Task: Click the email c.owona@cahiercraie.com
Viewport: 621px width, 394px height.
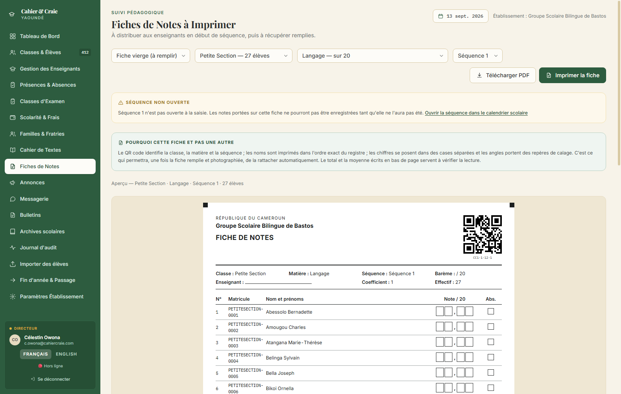Action: tap(49, 343)
